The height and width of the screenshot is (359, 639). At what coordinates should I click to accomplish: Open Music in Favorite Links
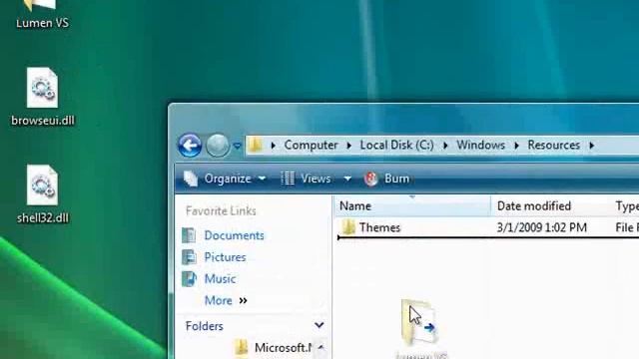(220, 279)
